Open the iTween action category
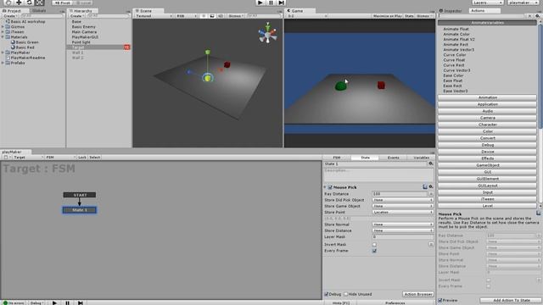The height and width of the screenshot is (305, 543). click(x=487, y=199)
